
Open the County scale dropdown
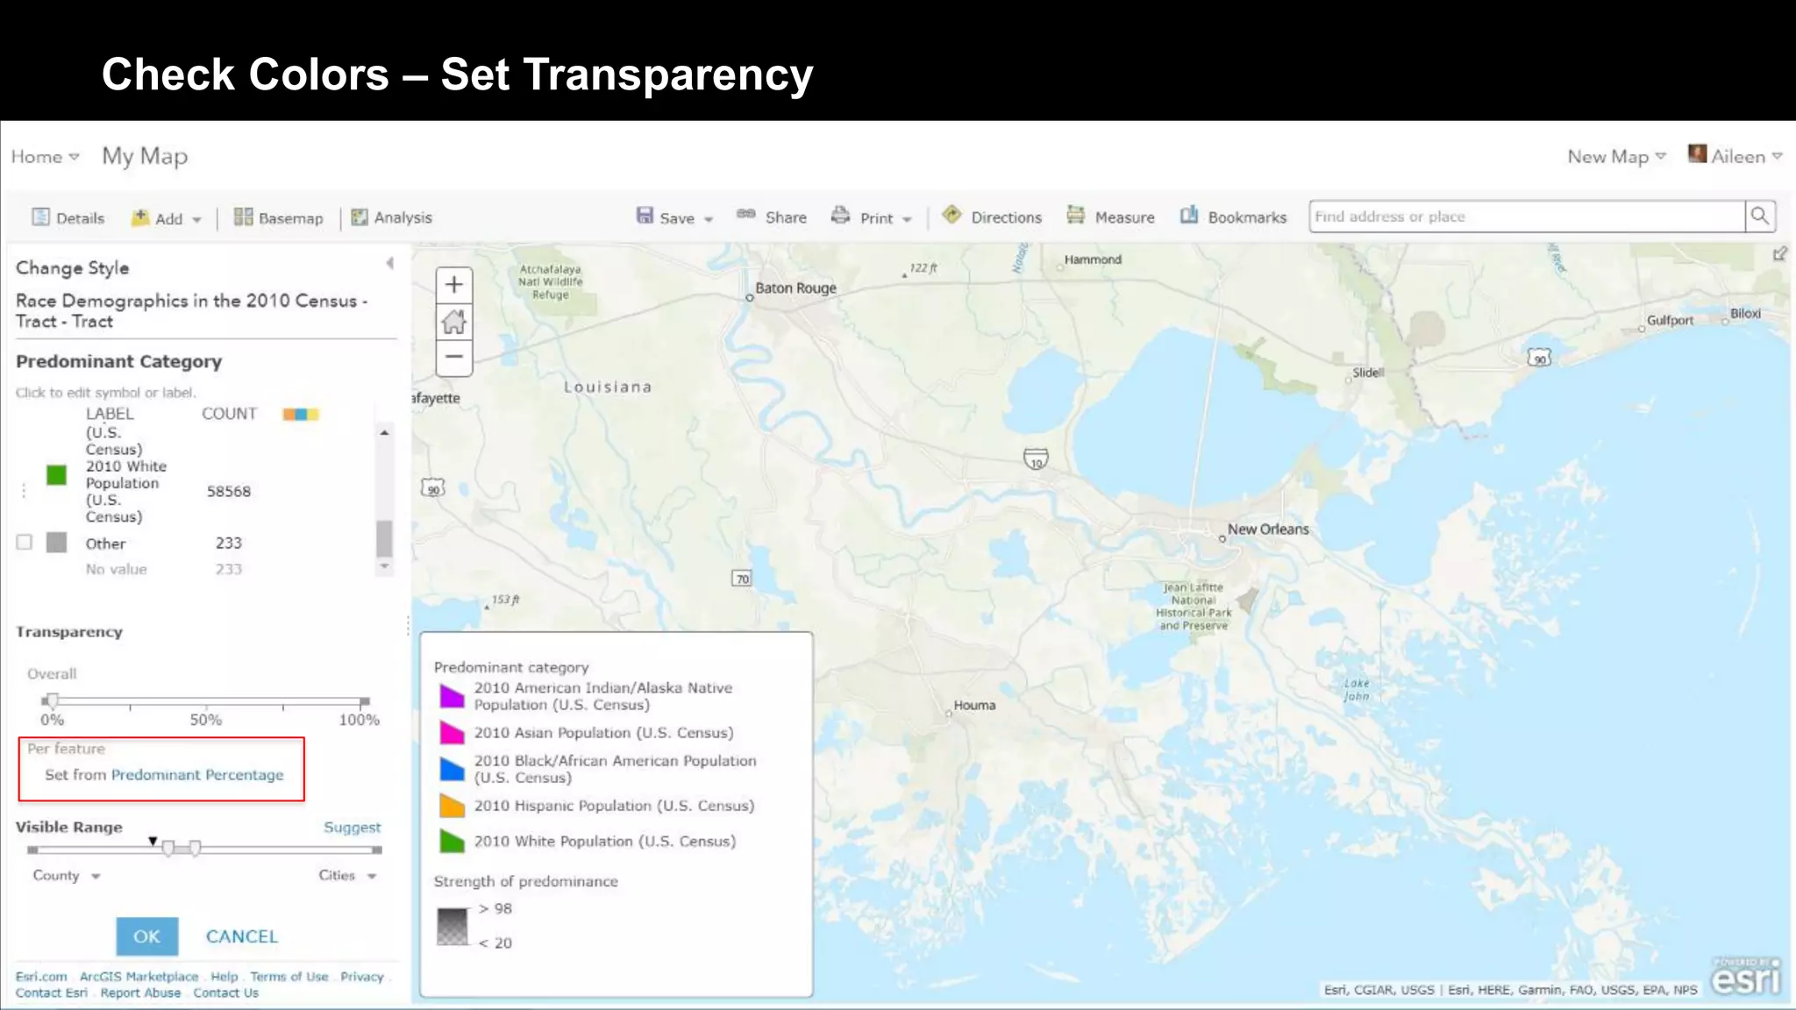[67, 876]
